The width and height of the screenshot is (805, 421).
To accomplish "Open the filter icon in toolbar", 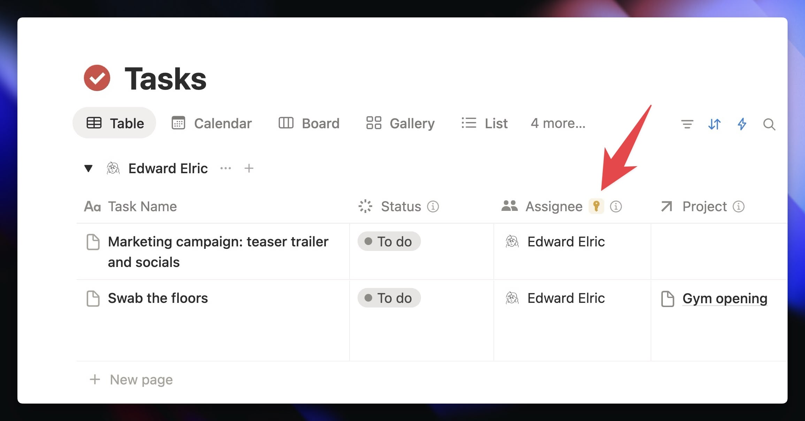I will click(x=687, y=124).
